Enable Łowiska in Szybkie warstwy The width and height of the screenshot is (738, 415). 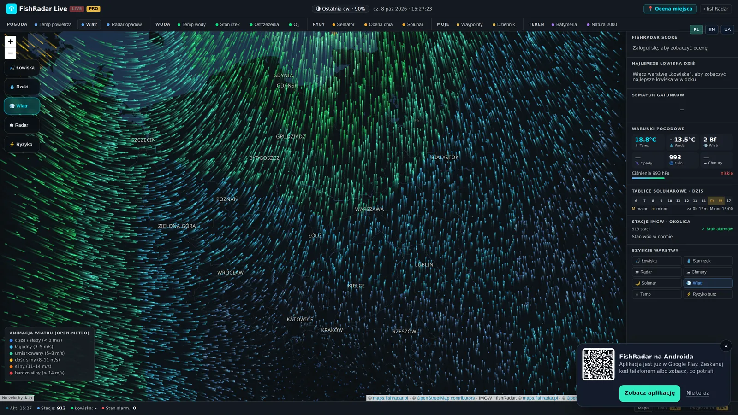[657, 261]
